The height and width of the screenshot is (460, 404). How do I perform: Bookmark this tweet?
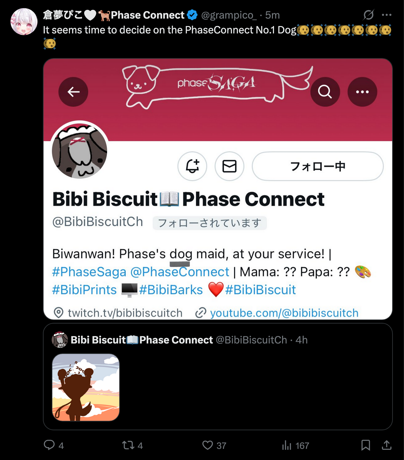[365, 445]
